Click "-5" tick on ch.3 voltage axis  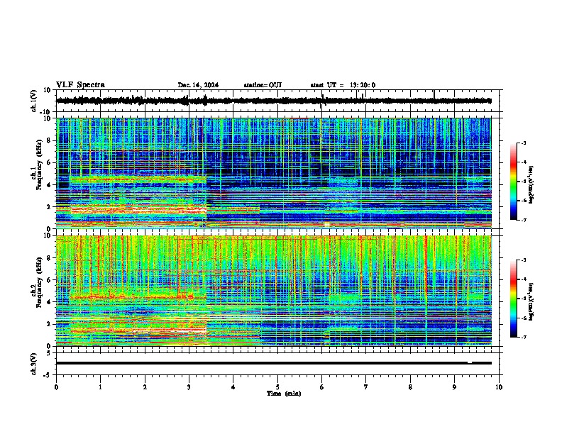48,375
